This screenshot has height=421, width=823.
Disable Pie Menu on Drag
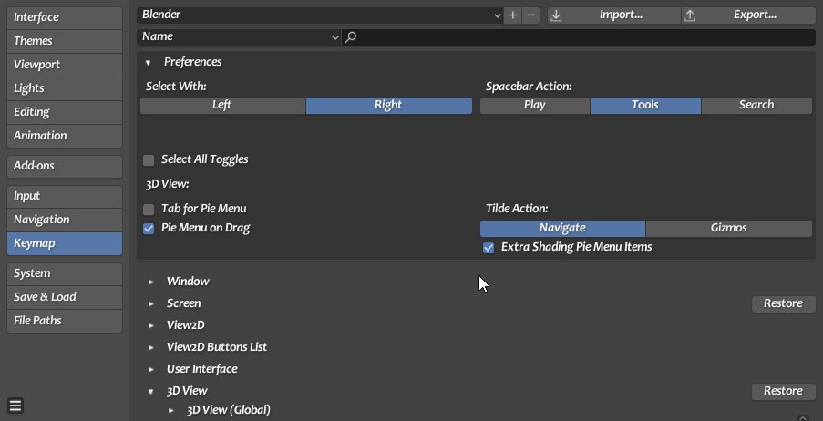[x=149, y=229]
